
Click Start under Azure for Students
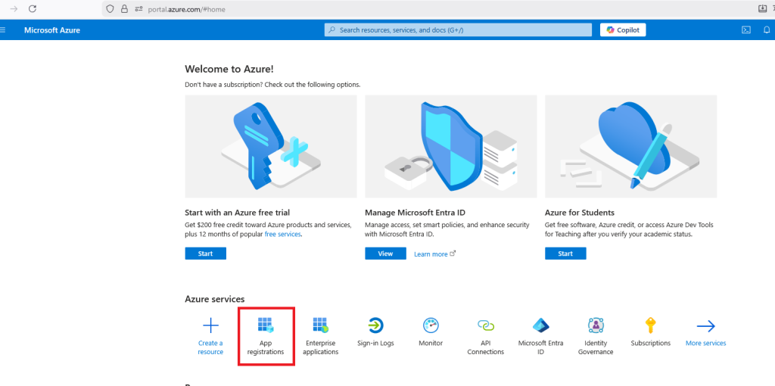coord(565,254)
